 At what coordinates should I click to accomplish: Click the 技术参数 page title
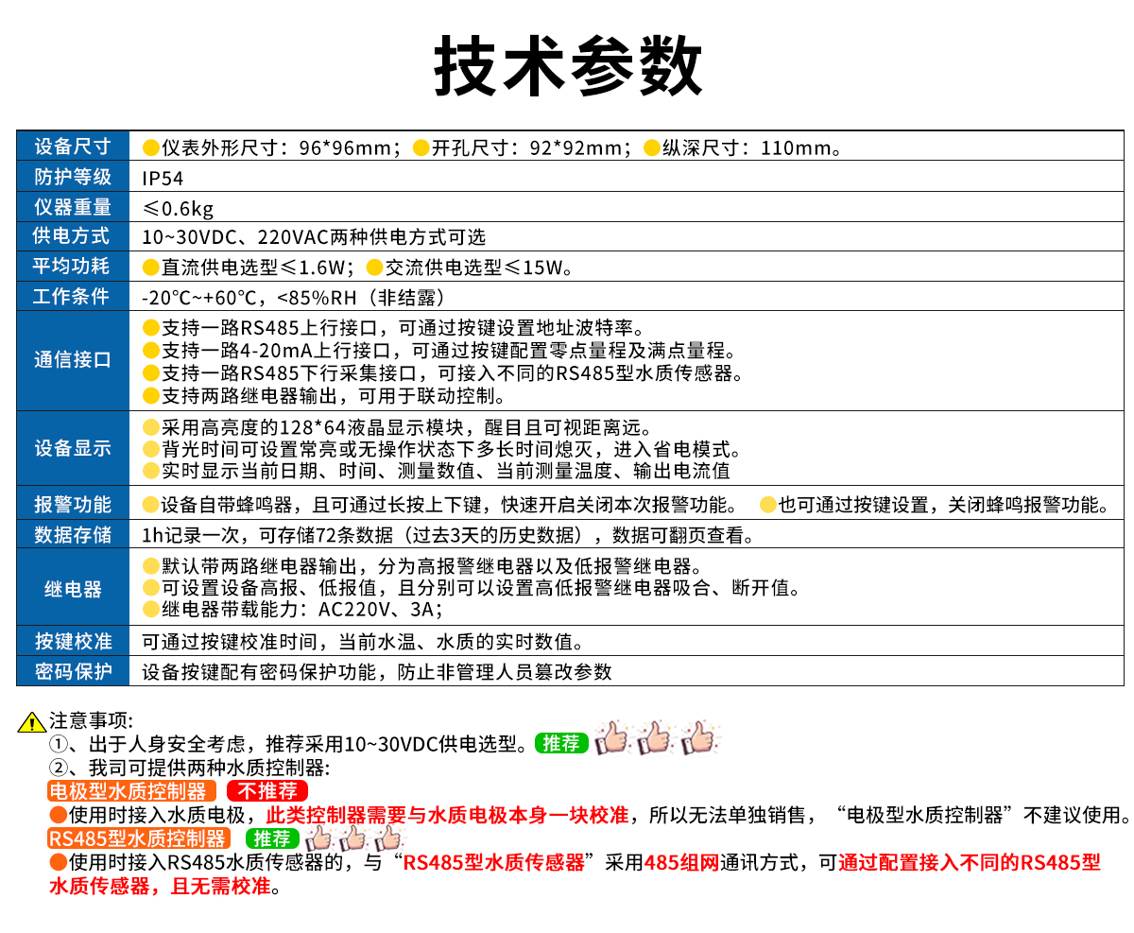(568, 66)
